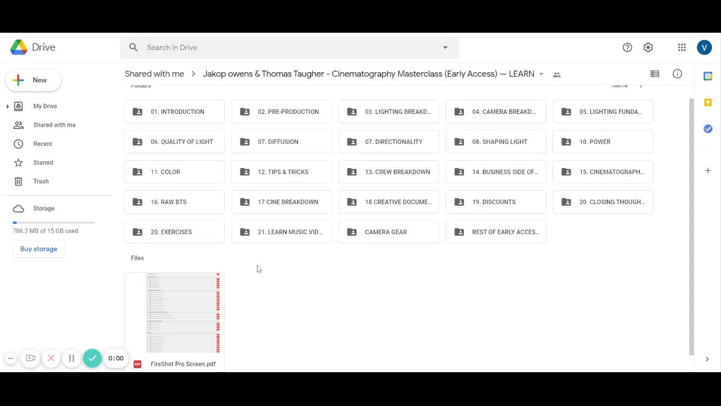Viewport: 721px width, 406px height.
Task: Open folder 05. LIGHTING FUNDA...
Action: (603, 112)
